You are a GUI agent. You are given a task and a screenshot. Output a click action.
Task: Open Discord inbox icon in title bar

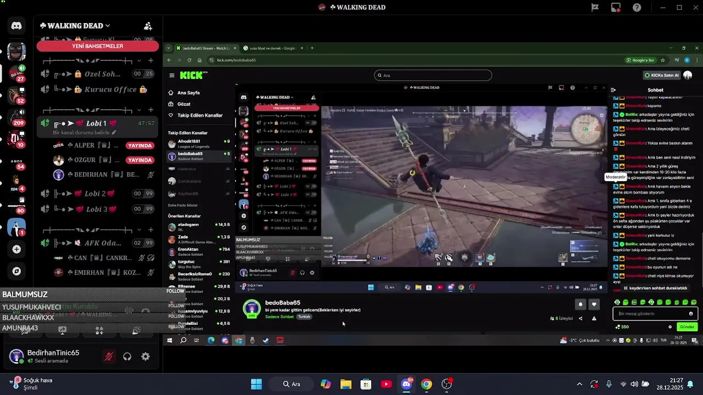click(616, 8)
